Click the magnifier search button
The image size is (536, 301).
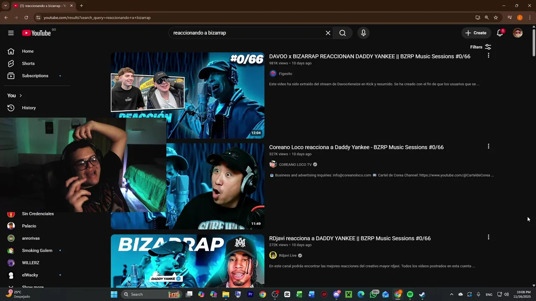343,33
